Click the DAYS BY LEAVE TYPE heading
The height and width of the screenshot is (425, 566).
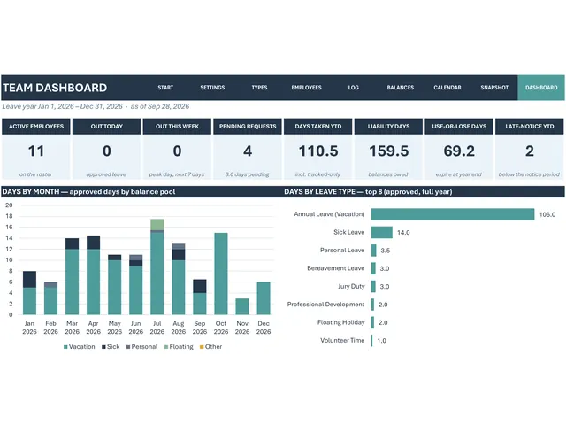[x=368, y=191]
